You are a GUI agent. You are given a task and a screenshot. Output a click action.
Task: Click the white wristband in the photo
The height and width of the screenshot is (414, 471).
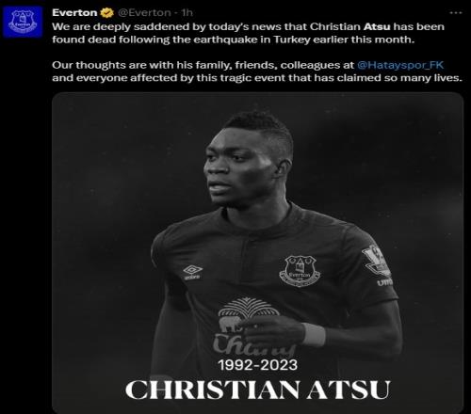point(314,335)
